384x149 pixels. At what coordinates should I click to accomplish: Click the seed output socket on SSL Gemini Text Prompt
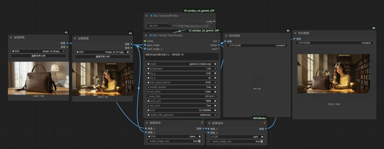point(219,49)
